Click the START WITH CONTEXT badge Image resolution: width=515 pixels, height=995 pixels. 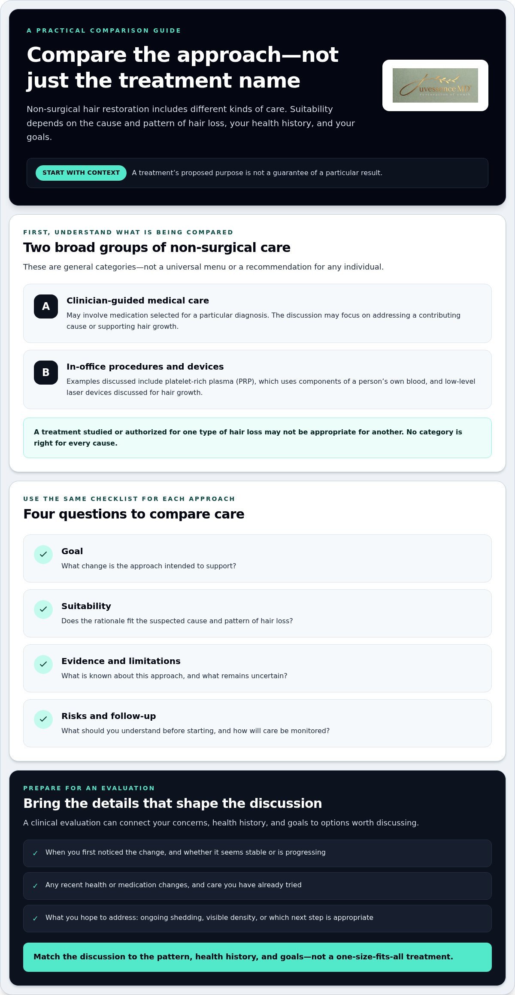81,173
